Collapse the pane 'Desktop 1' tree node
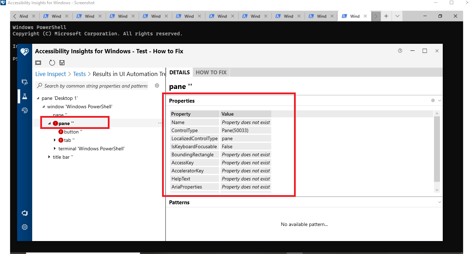 coord(38,98)
